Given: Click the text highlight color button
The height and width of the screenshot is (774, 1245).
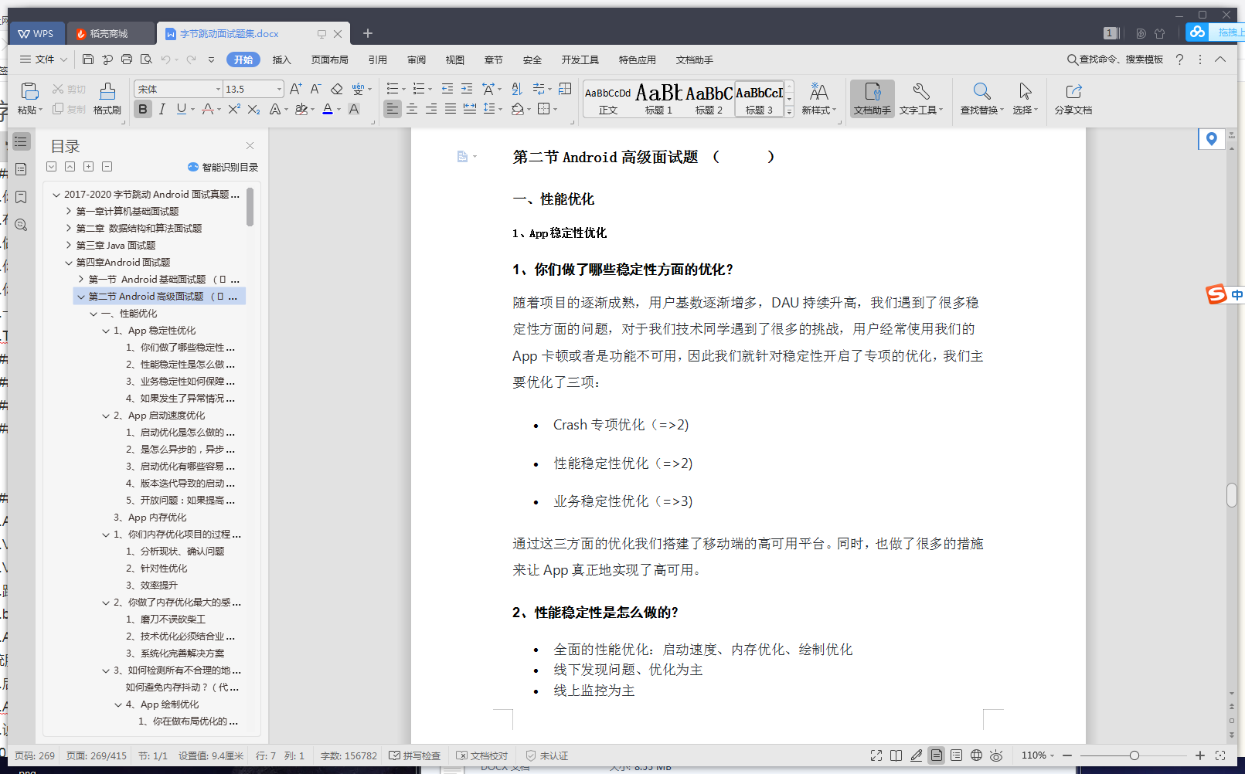Looking at the screenshot, I should coord(301,109).
